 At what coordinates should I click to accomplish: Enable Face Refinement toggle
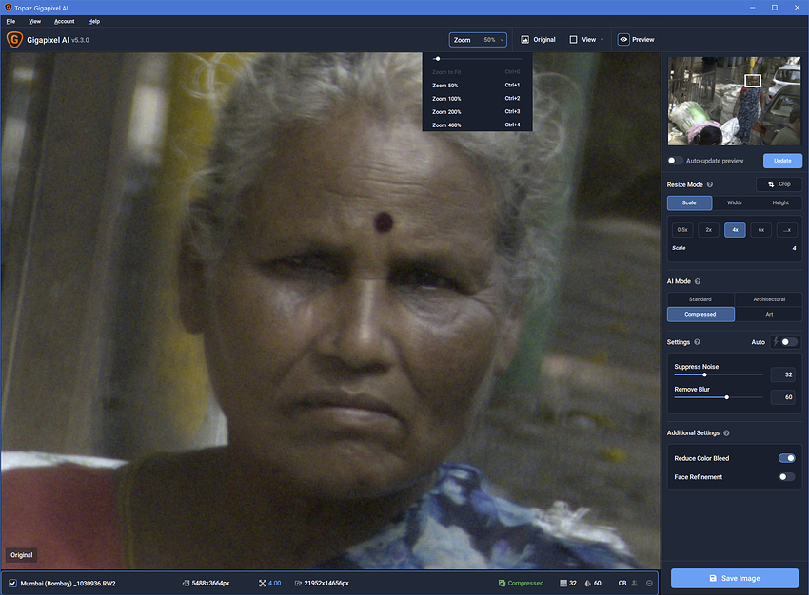[x=786, y=477]
